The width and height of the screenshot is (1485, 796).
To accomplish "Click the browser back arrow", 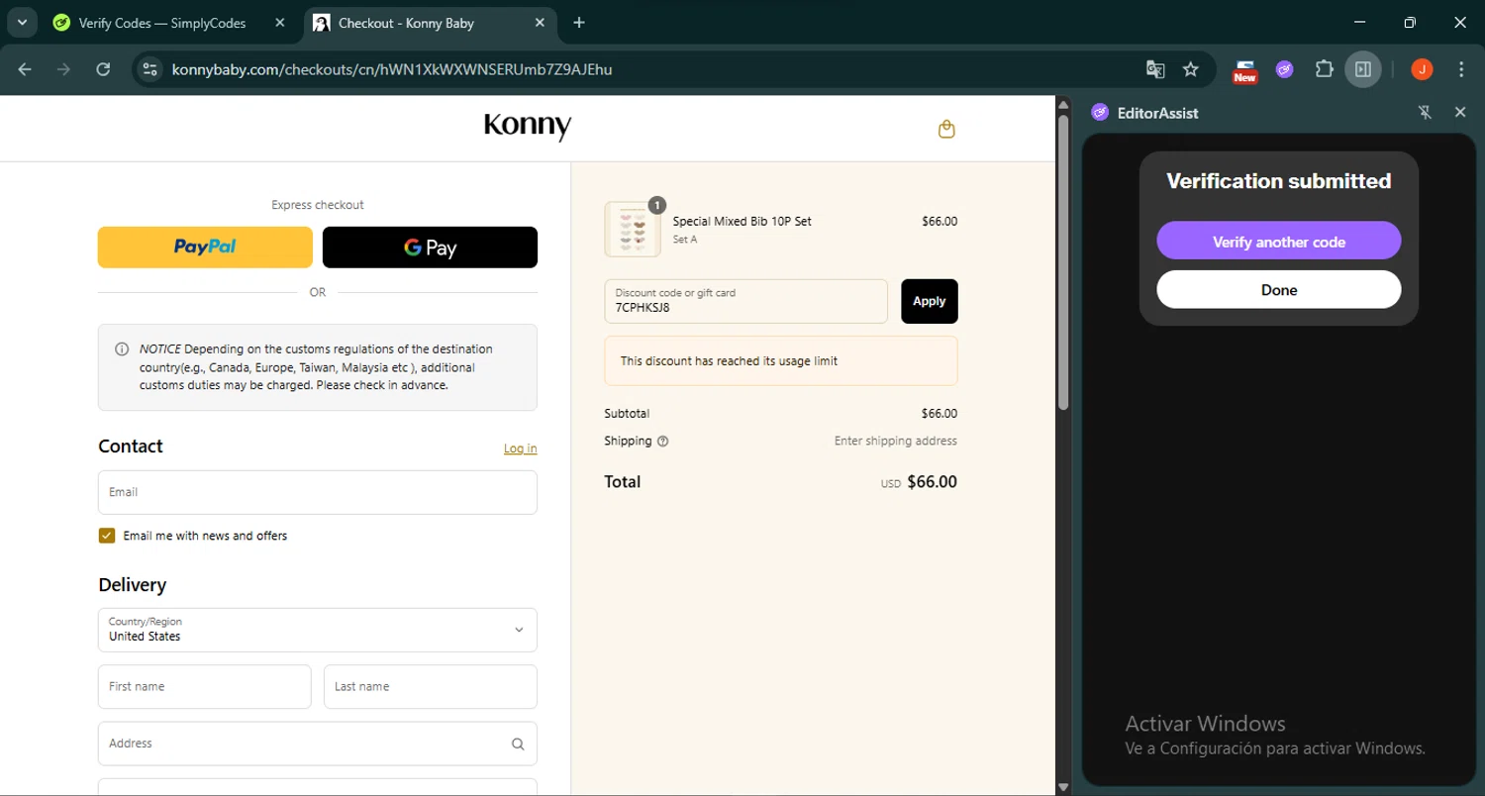I will click(25, 69).
